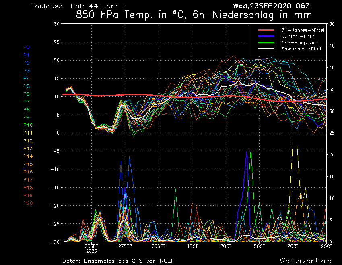Viewport: 342px width, 265px height.
Task: Select the P5 ensemble member label
Action: point(27,86)
